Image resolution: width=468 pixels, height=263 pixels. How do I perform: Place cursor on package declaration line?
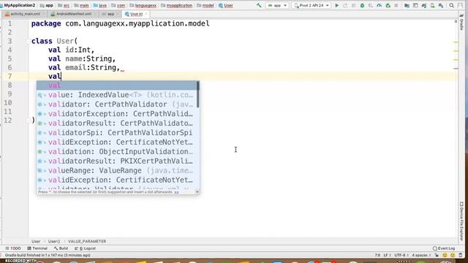120,23
